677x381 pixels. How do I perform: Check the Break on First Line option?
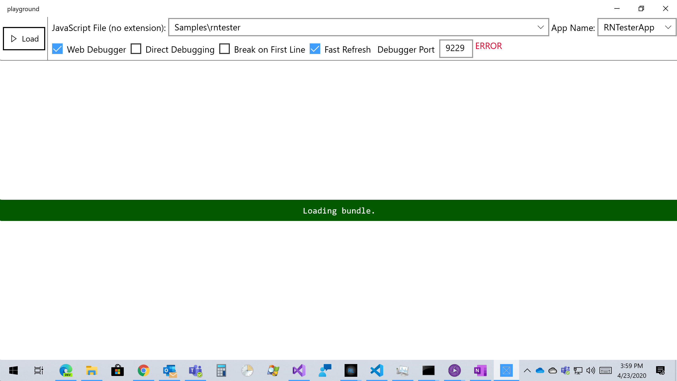225,49
